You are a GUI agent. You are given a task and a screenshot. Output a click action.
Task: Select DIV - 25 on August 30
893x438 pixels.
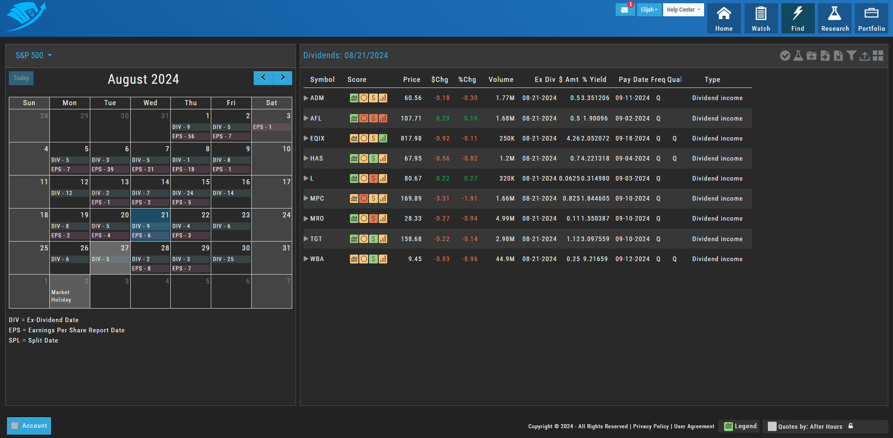point(231,259)
